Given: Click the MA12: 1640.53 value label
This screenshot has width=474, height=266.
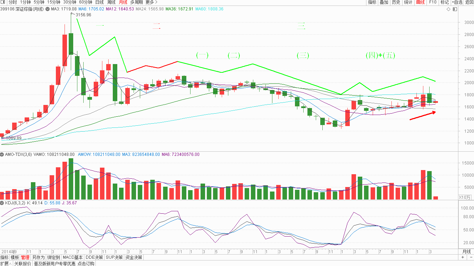Looking at the screenshot, I should pyautogui.click(x=120, y=9).
